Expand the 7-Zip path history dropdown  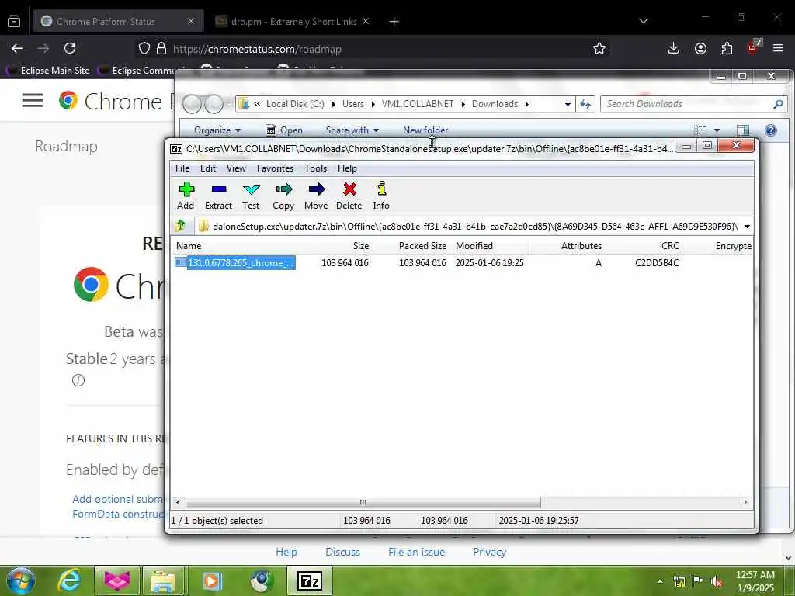pyautogui.click(x=747, y=227)
